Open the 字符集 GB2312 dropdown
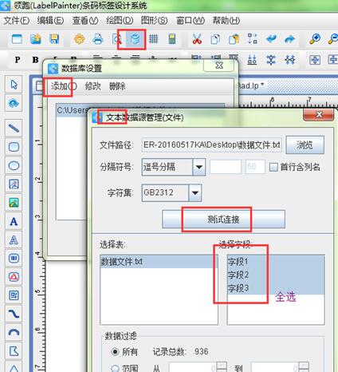The image size is (338, 372). click(195, 192)
